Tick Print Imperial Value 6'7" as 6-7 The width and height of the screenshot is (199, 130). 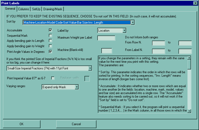(x=53, y=78)
